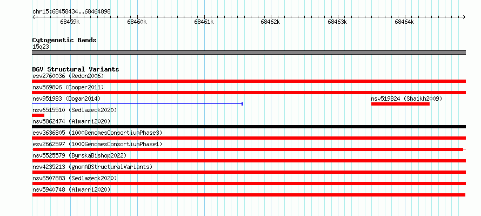The width and height of the screenshot is (481, 216).
Task: Select the red bar under esv3636805
Action: coord(249,138)
